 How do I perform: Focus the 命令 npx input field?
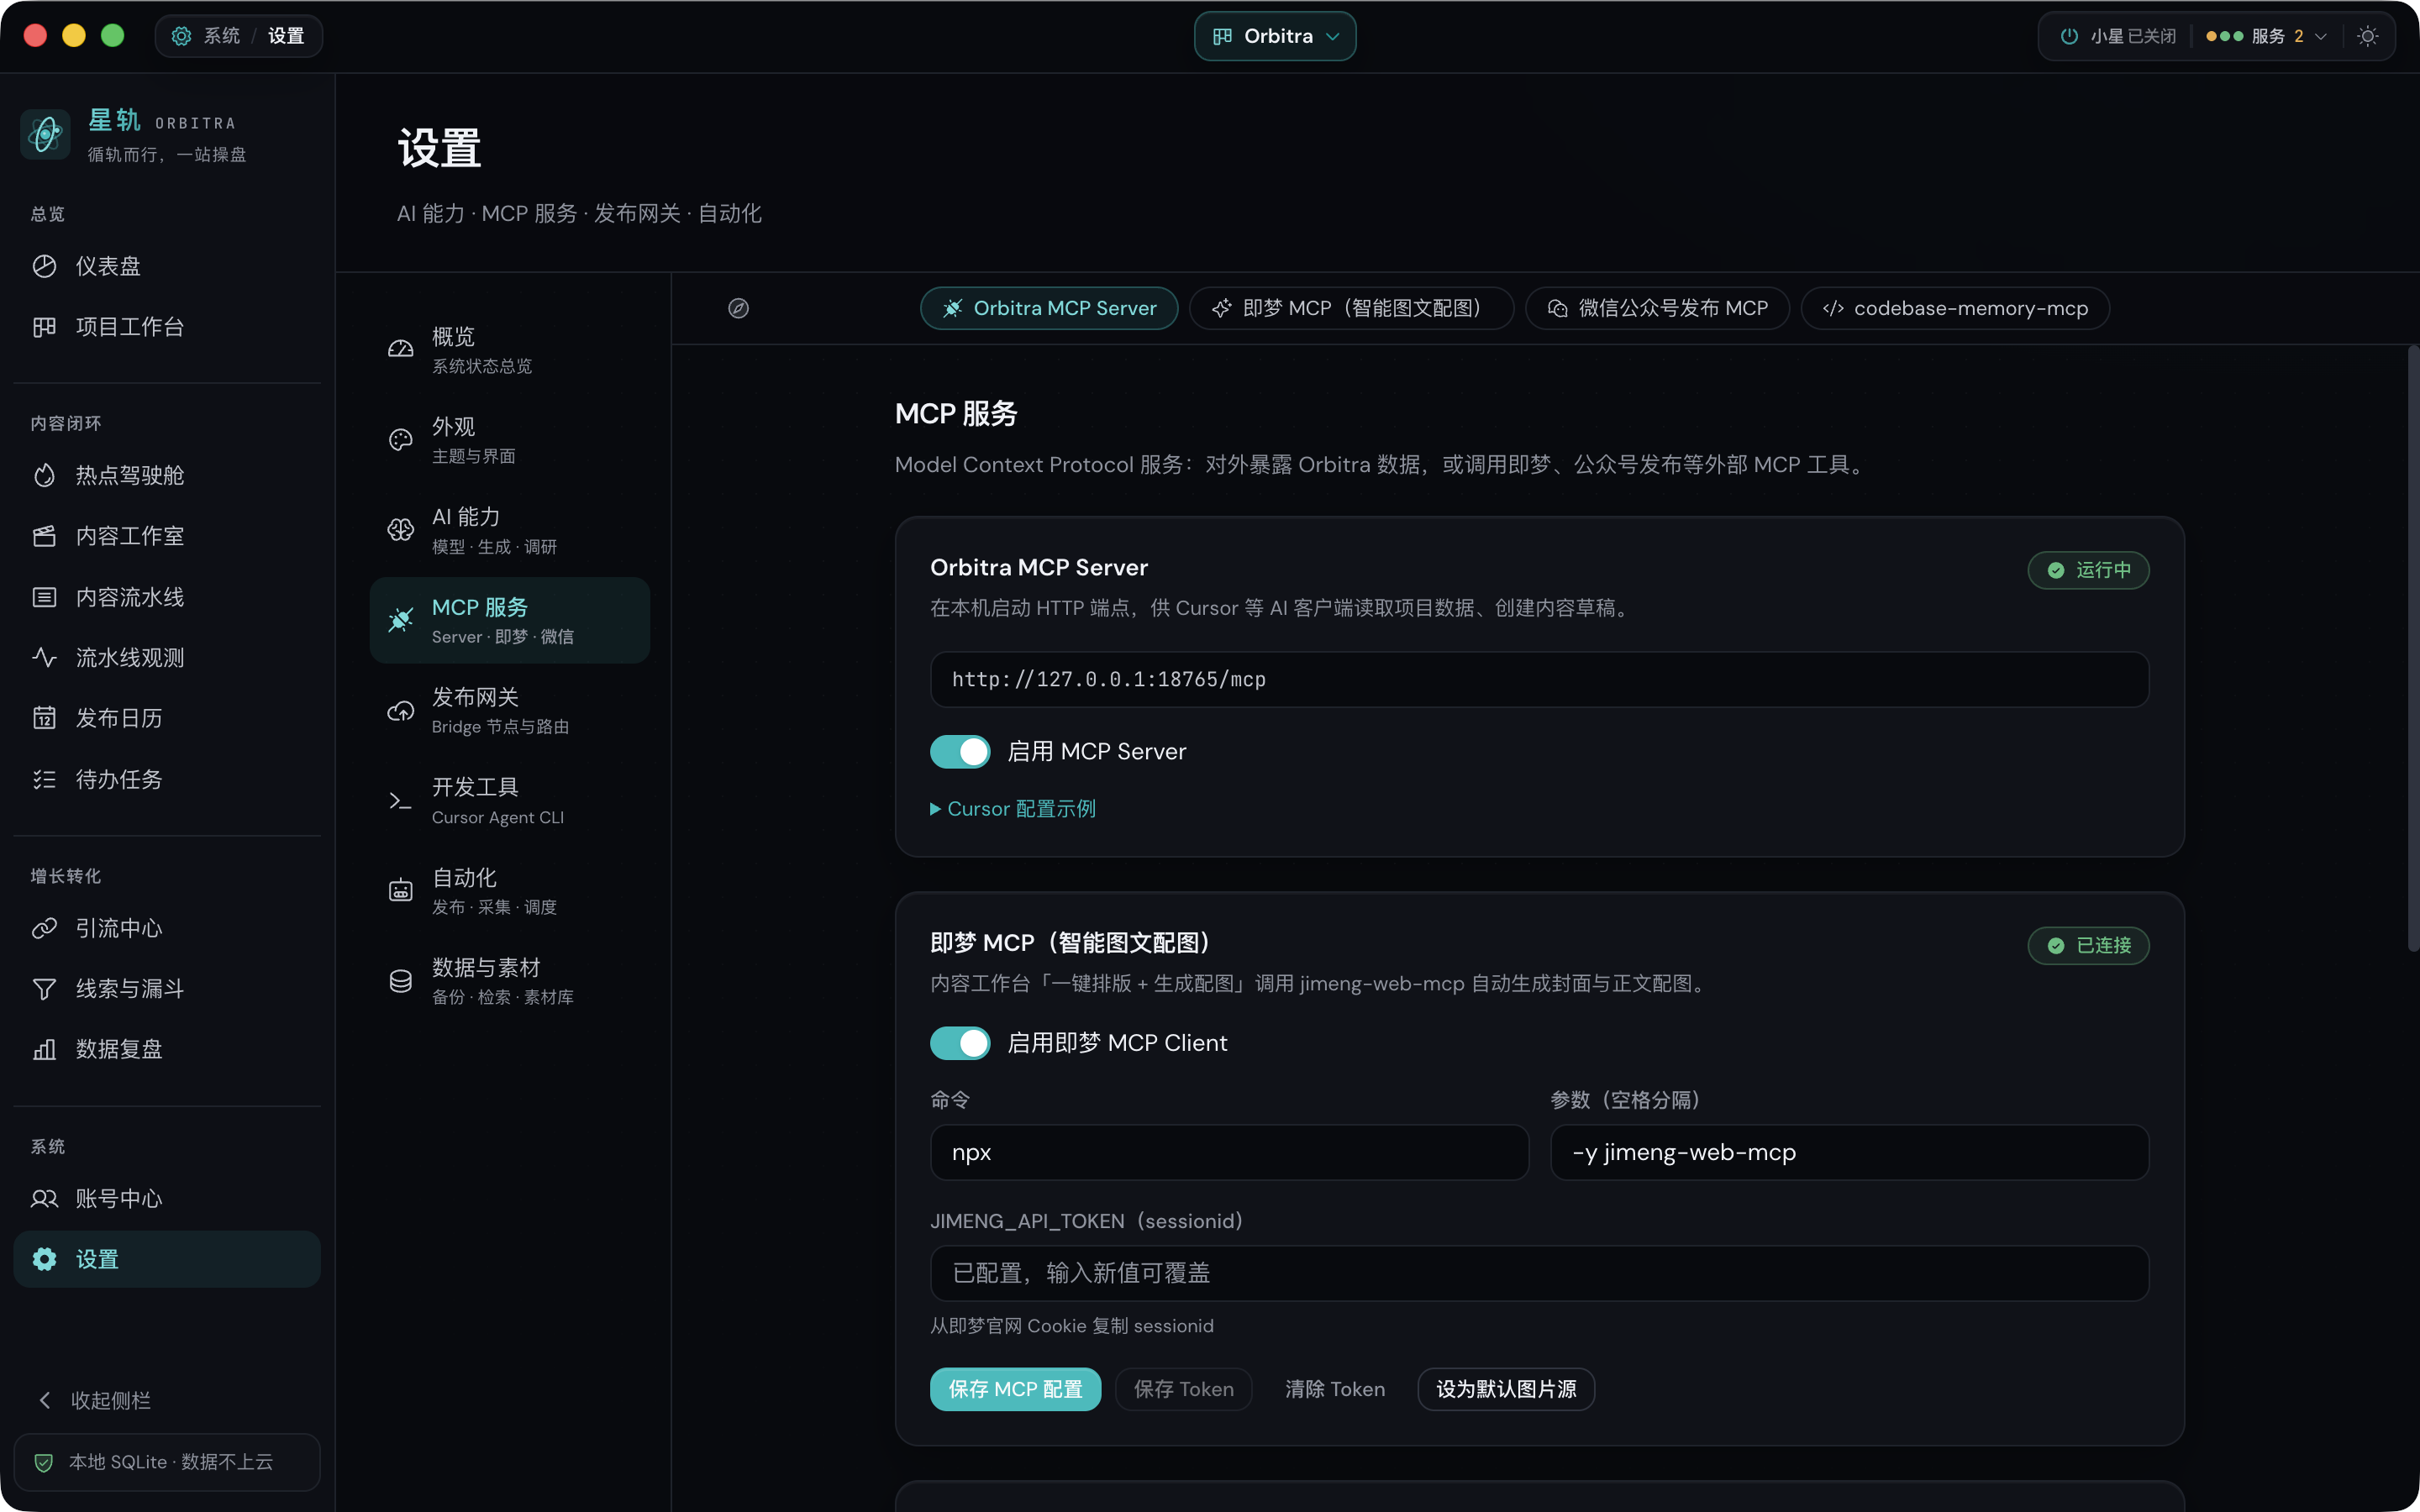1229,1152
